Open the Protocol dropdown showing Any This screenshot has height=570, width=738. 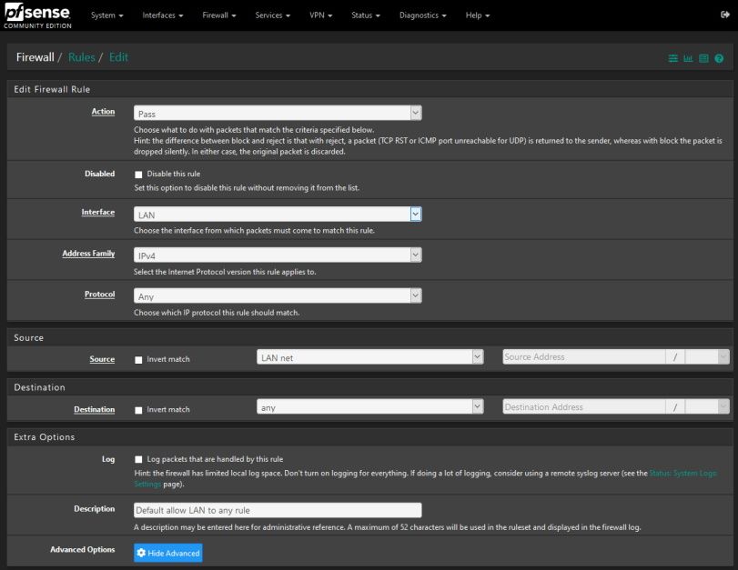coord(278,295)
